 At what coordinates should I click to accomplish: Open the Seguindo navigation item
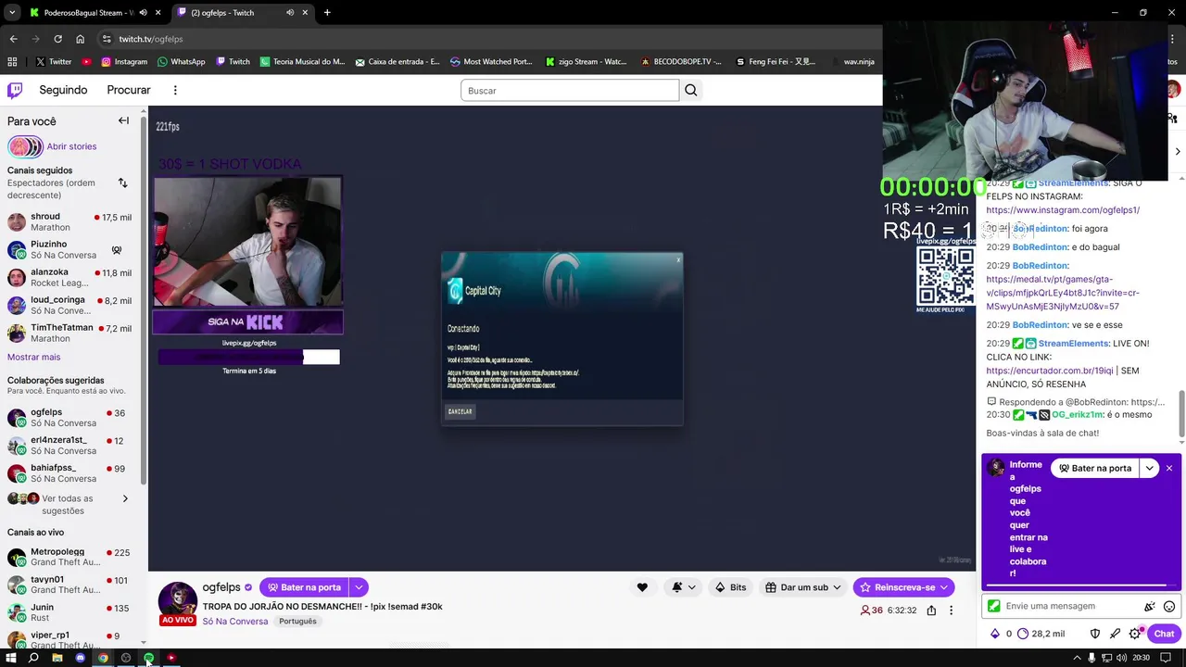tap(63, 90)
